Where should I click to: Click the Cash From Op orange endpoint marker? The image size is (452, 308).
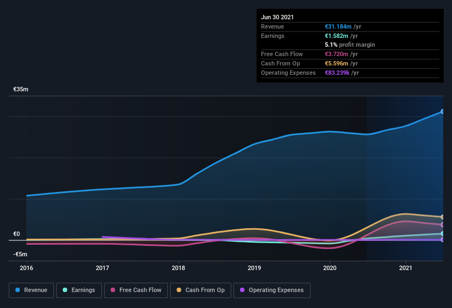click(443, 217)
